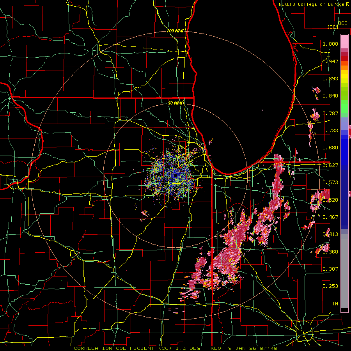
Task: Pick the light pink band on the color scale
Action: pos(344,41)
